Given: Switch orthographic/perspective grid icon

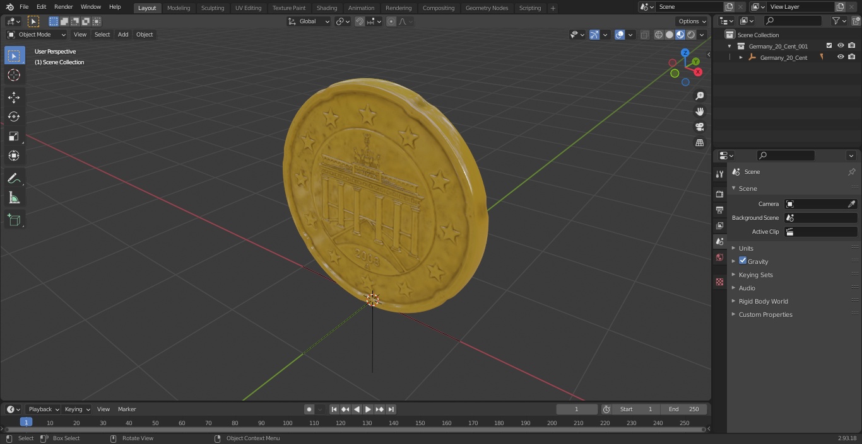Looking at the screenshot, I should coord(699,143).
